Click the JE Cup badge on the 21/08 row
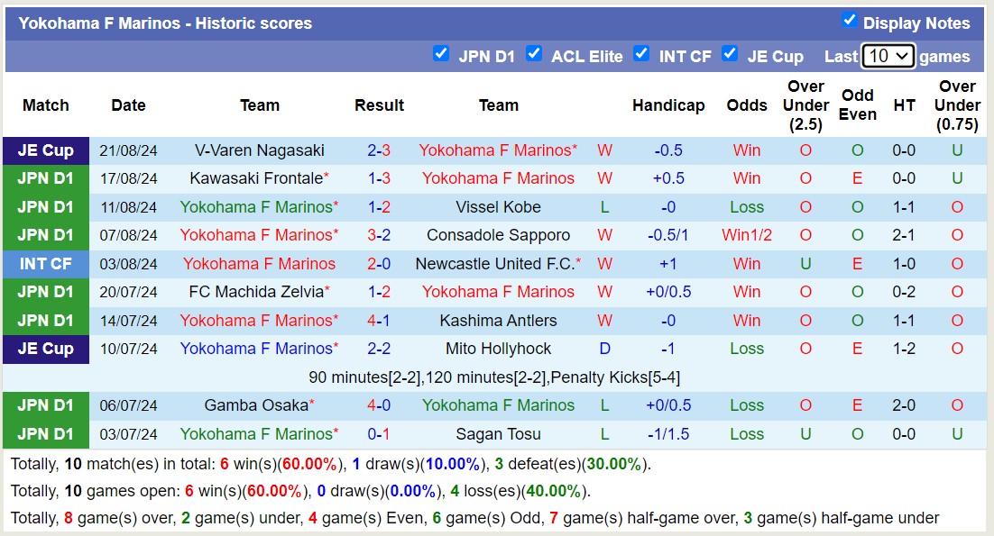The width and height of the screenshot is (994, 536). (45, 150)
